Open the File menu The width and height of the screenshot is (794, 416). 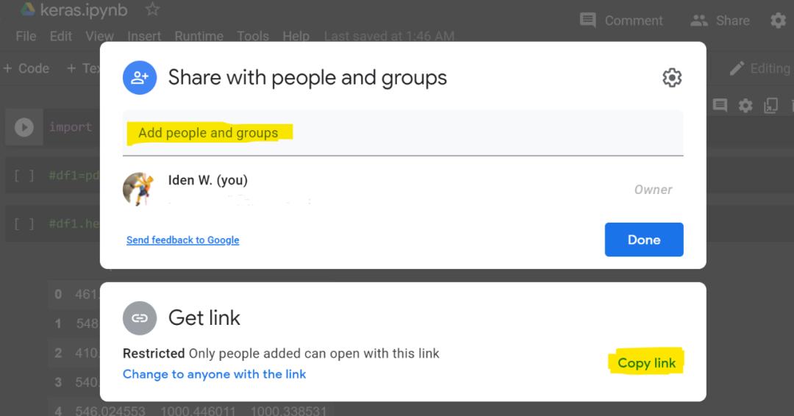click(26, 37)
